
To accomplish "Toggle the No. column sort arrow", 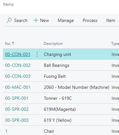I will click(13, 43).
